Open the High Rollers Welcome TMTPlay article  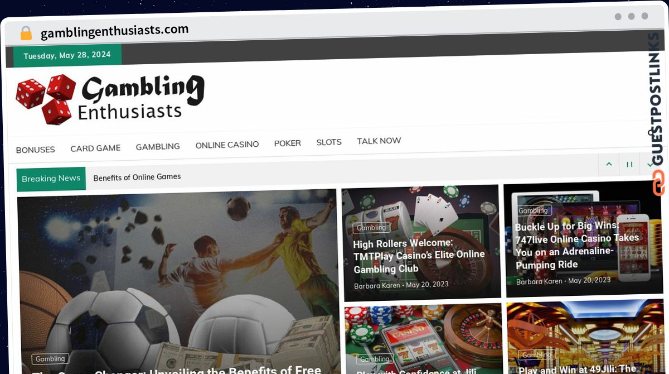pos(419,256)
